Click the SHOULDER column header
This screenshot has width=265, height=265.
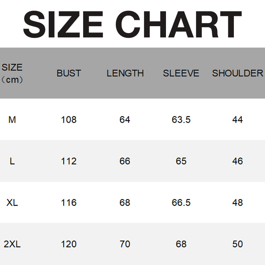point(238,73)
